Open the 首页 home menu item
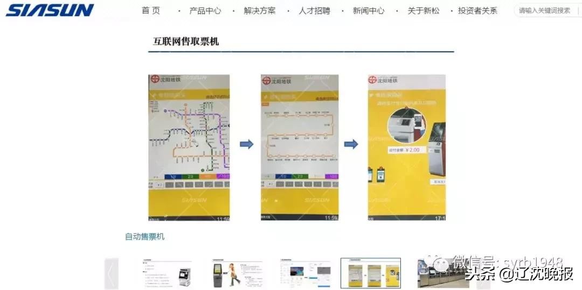Screen dimensions: 582x290 tap(151, 11)
